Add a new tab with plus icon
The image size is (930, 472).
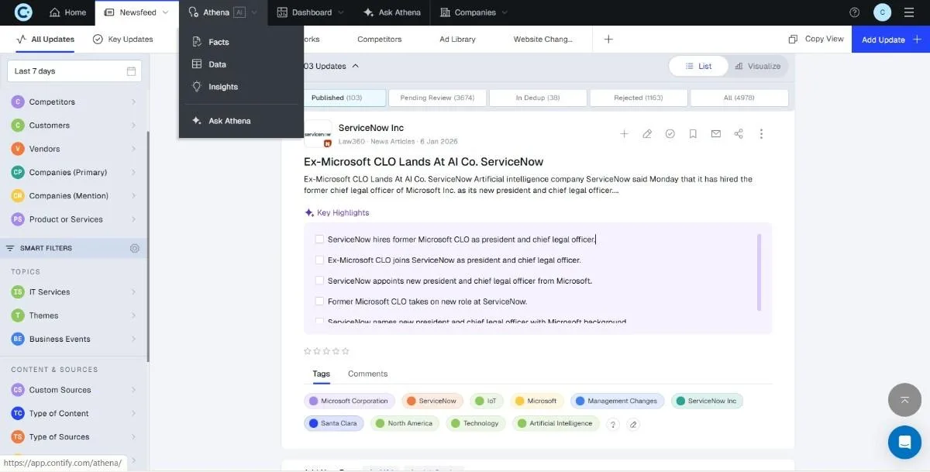click(608, 39)
